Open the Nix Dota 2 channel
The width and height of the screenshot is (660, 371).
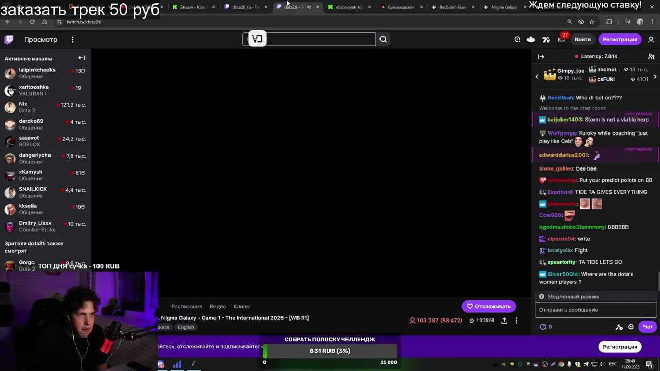pyautogui.click(x=45, y=107)
